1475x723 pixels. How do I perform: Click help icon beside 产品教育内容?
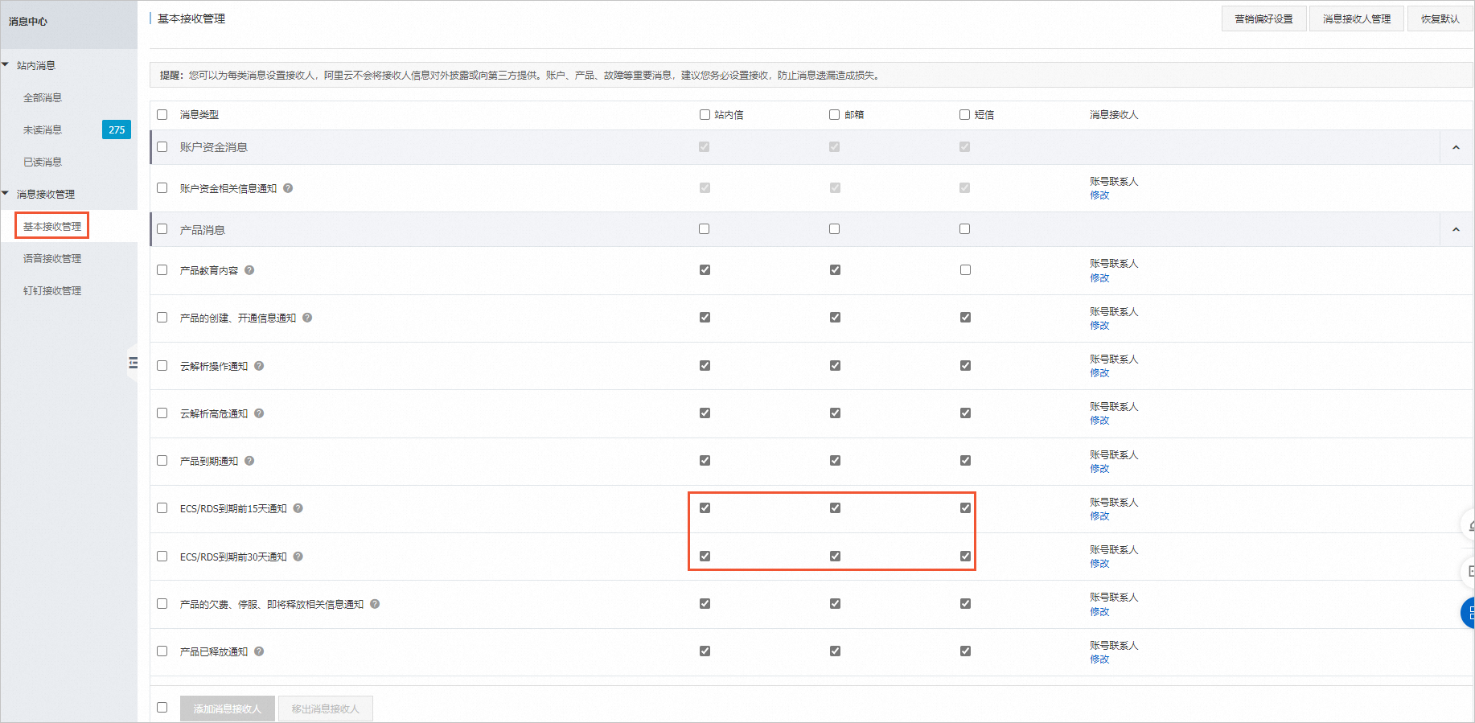pyautogui.click(x=249, y=270)
